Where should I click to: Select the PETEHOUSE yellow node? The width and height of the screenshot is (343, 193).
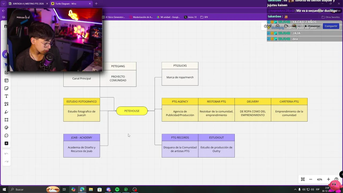coord(132,111)
